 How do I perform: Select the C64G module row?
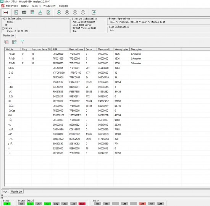pyautogui.click(x=93, y=68)
